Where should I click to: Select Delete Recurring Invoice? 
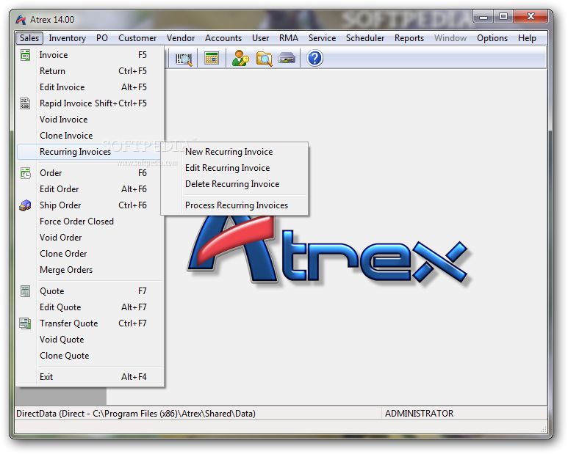point(232,184)
